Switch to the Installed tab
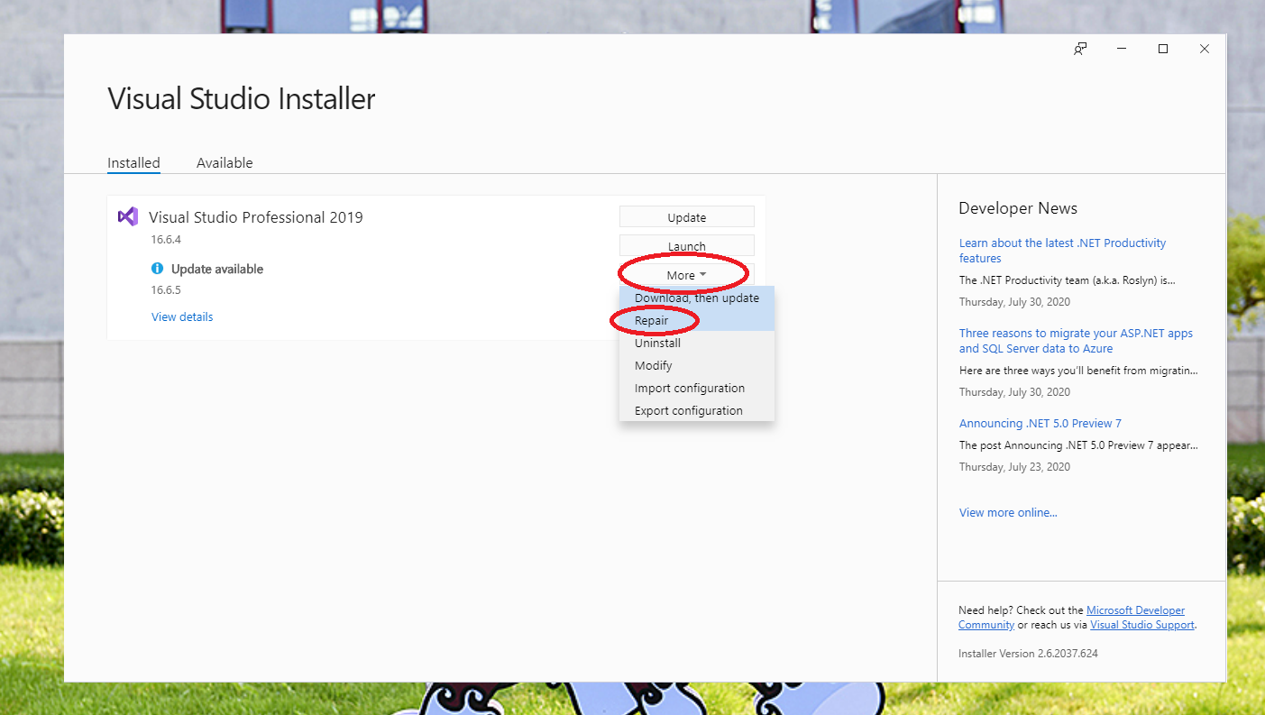 133,162
